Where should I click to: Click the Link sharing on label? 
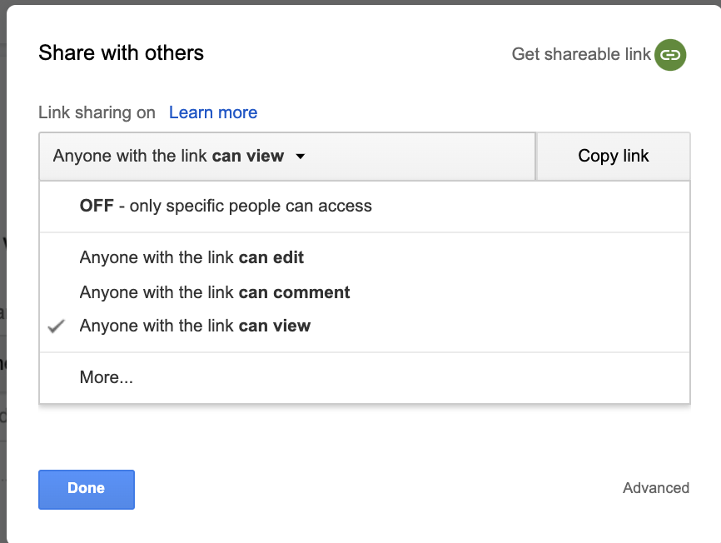(97, 112)
